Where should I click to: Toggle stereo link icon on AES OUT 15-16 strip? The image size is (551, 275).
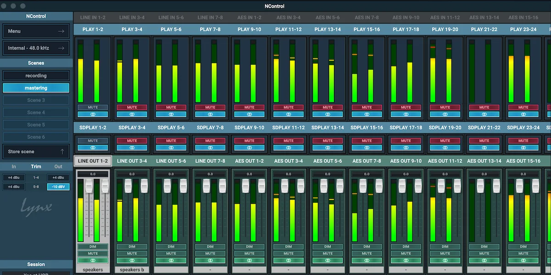(x=523, y=260)
